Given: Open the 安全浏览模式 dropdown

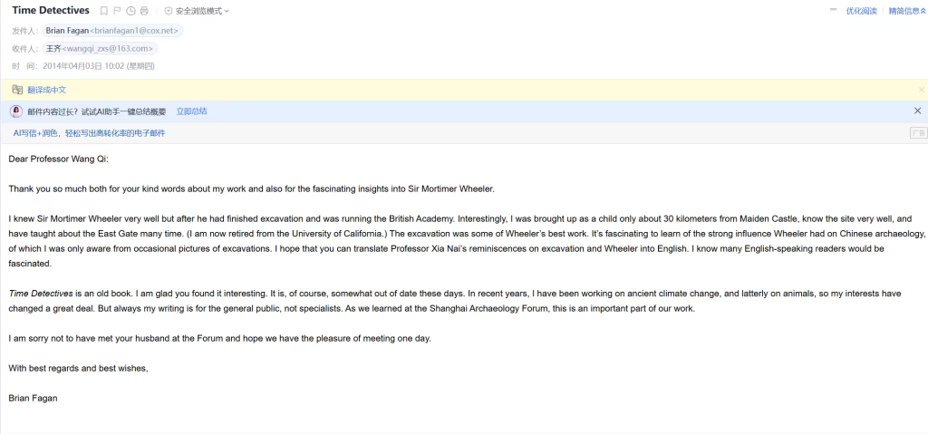Looking at the screenshot, I should [197, 11].
